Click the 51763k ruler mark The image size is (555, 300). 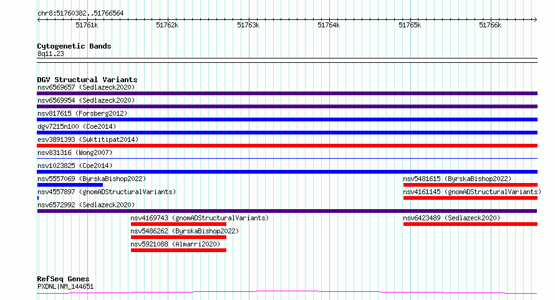pyautogui.click(x=248, y=25)
